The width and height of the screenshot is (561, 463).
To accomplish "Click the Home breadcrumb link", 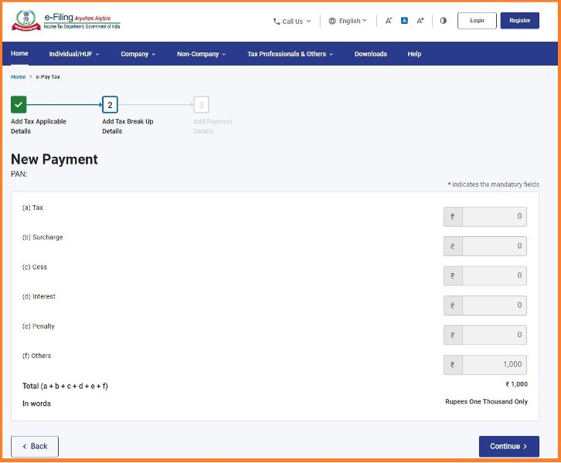I will (18, 77).
